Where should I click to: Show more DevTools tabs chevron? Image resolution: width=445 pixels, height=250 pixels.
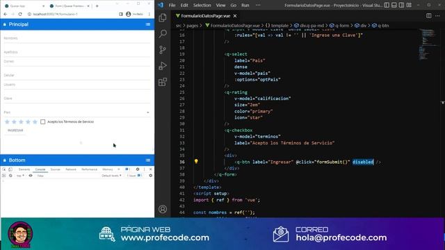click(x=119, y=169)
